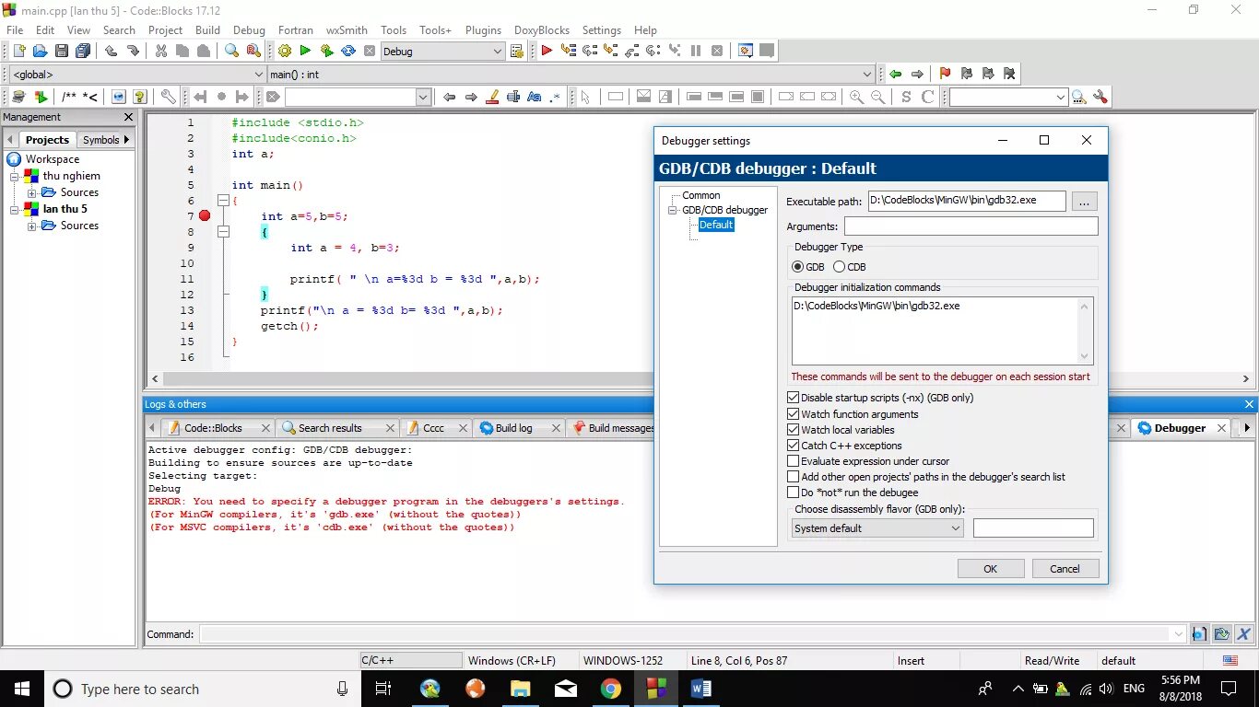This screenshot has height=707, width=1259.
Task: Open the Settings menu
Action: coord(601,29)
